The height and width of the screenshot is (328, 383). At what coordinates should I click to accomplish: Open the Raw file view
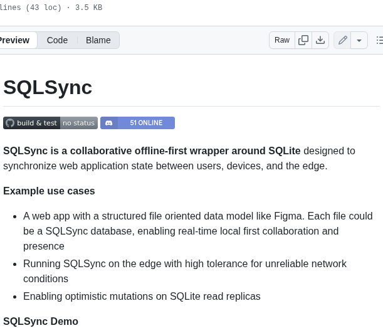click(282, 40)
